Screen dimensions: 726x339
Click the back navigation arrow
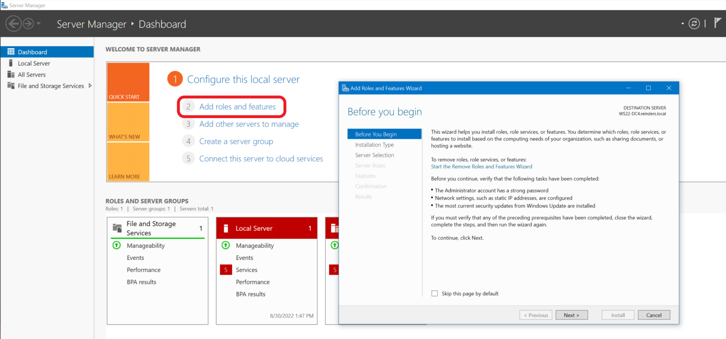(14, 23)
